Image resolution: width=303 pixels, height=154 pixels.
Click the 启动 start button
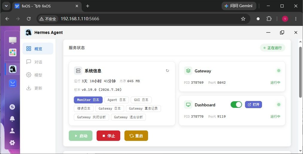coord(80,136)
